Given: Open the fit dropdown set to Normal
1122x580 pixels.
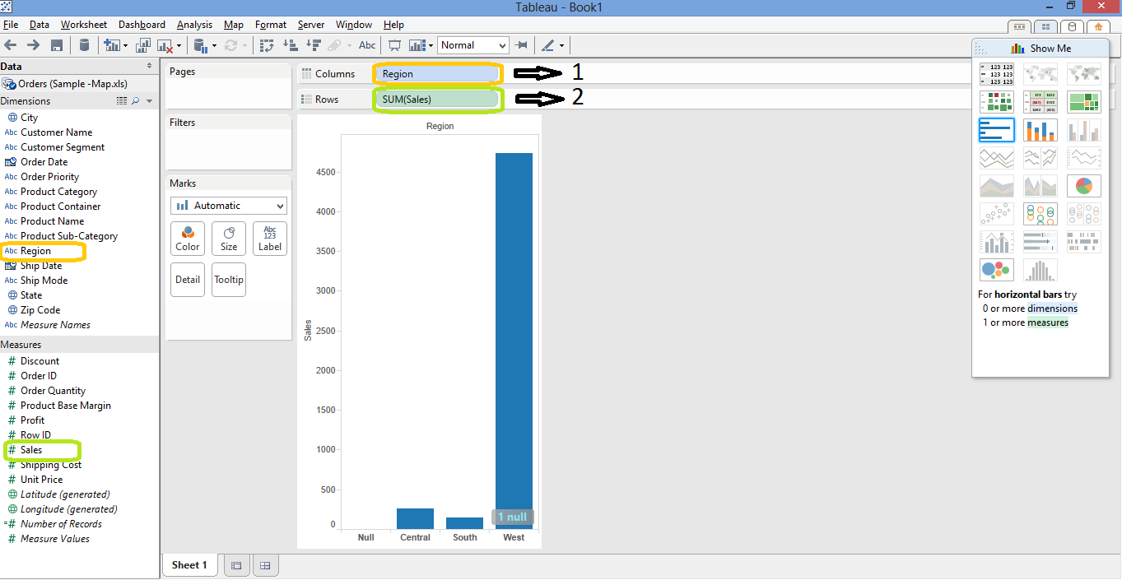Looking at the screenshot, I should pyautogui.click(x=473, y=45).
